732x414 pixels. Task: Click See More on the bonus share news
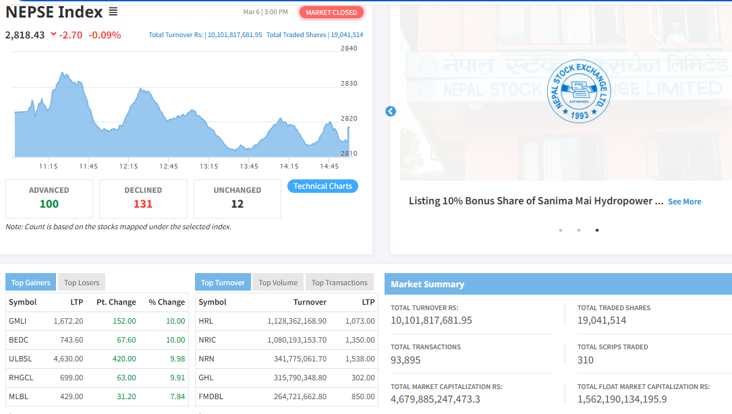click(x=684, y=202)
